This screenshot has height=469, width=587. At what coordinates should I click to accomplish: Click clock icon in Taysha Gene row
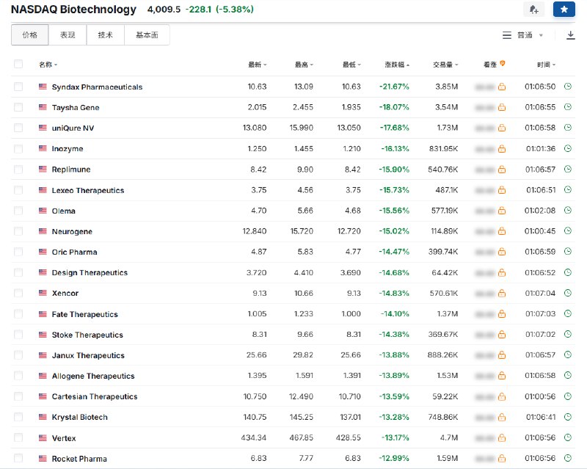tap(567, 107)
